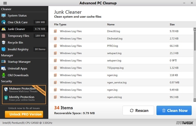Click the log file icon beside DirectX.log
This screenshot has height=126, width=196.
click(x=55, y=31)
